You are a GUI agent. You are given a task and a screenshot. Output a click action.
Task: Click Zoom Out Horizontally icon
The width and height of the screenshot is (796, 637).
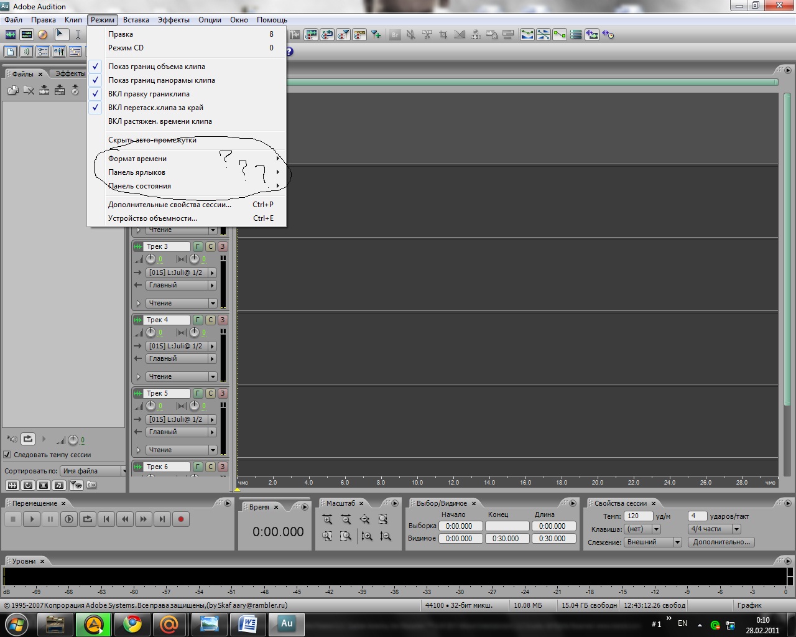346,519
